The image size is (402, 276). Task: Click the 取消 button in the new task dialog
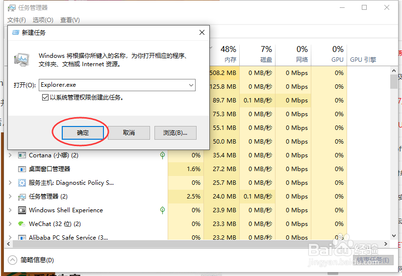129,133
